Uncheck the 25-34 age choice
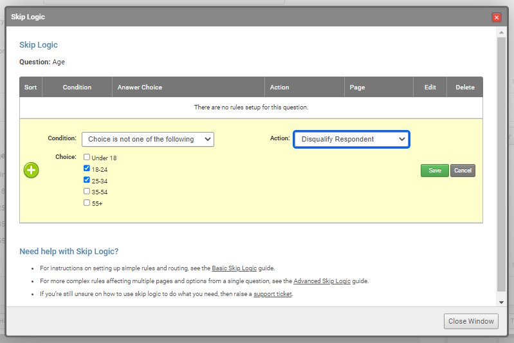This screenshot has width=514, height=343. tap(87, 180)
